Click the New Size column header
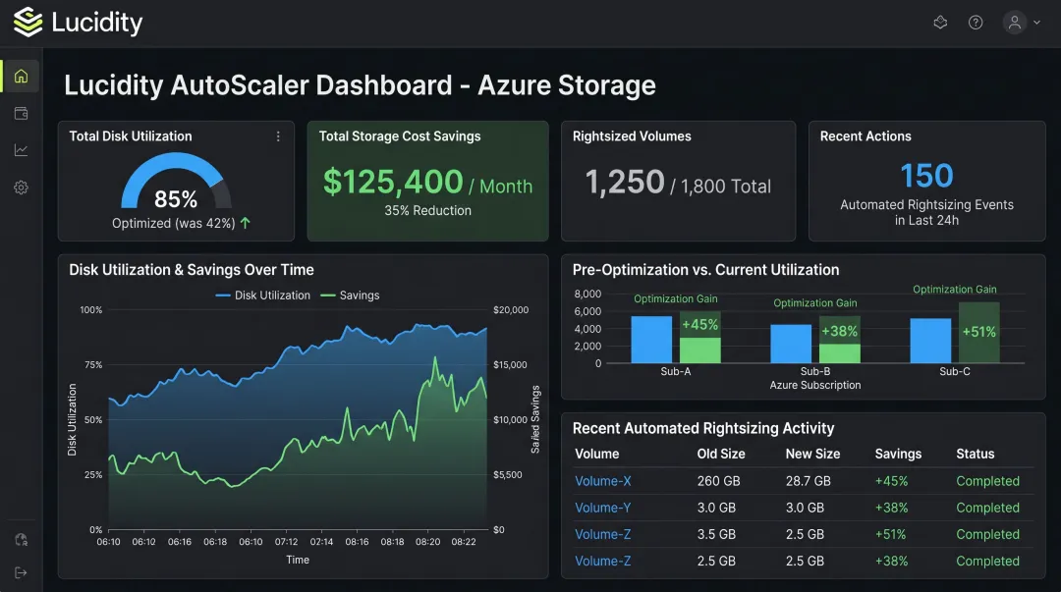Image resolution: width=1061 pixels, height=592 pixels. [812, 454]
